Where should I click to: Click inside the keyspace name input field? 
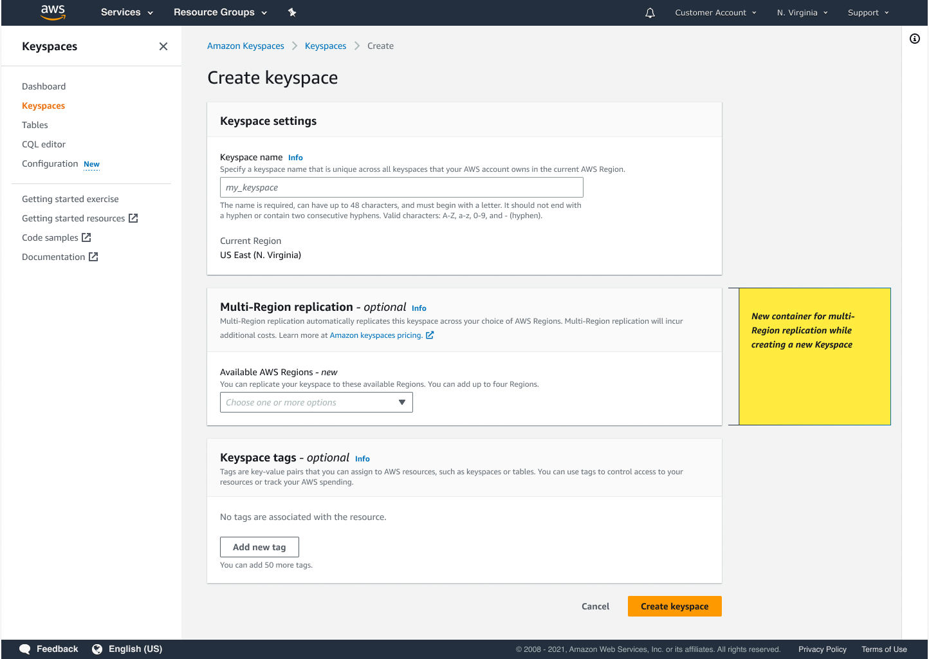point(401,187)
